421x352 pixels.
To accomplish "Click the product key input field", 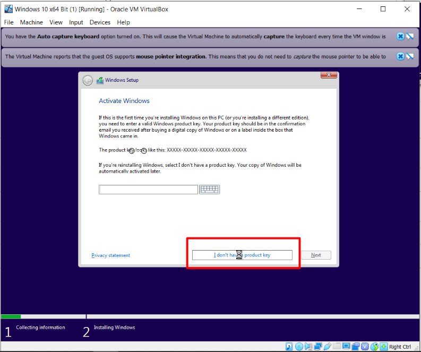I will click(x=148, y=190).
